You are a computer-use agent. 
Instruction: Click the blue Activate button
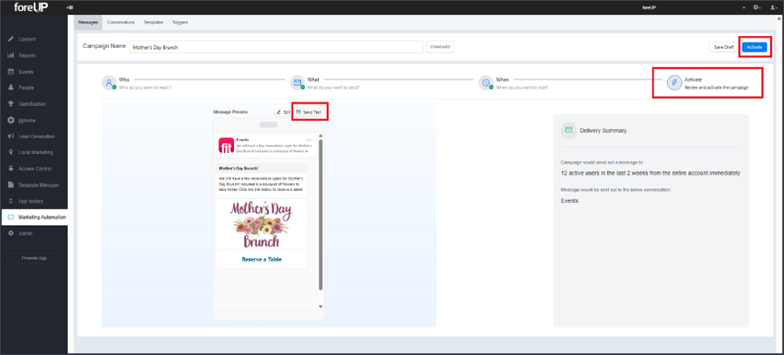[754, 47]
